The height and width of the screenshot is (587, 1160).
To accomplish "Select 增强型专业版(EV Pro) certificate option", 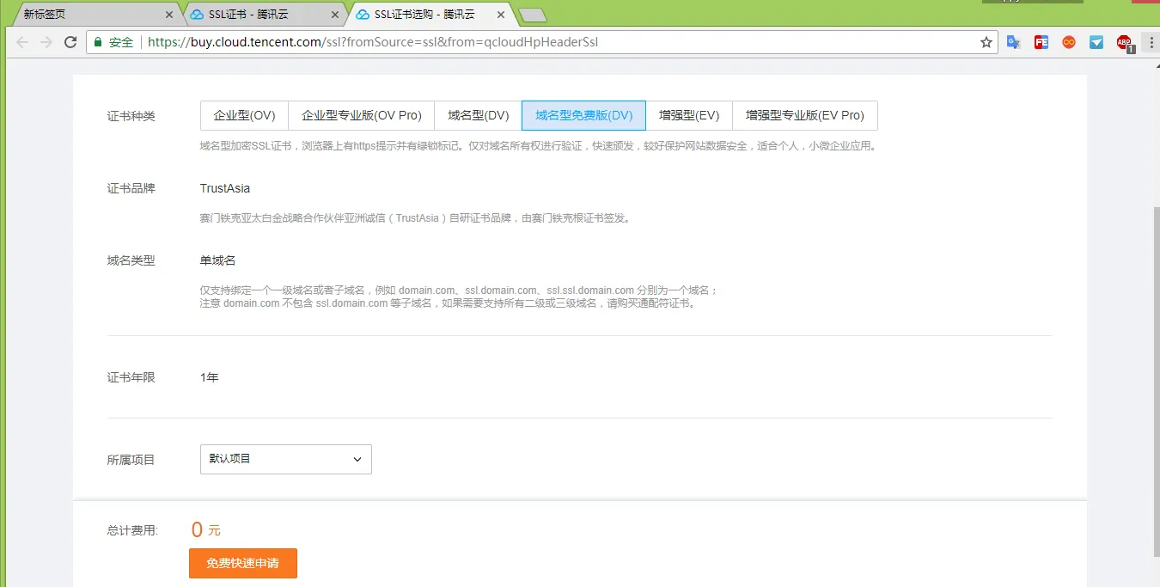I will tap(805, 116).
